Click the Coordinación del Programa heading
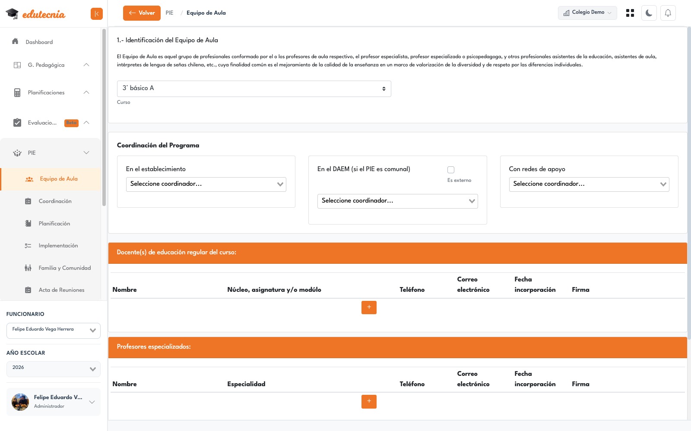691x431 pixels. 158,145
